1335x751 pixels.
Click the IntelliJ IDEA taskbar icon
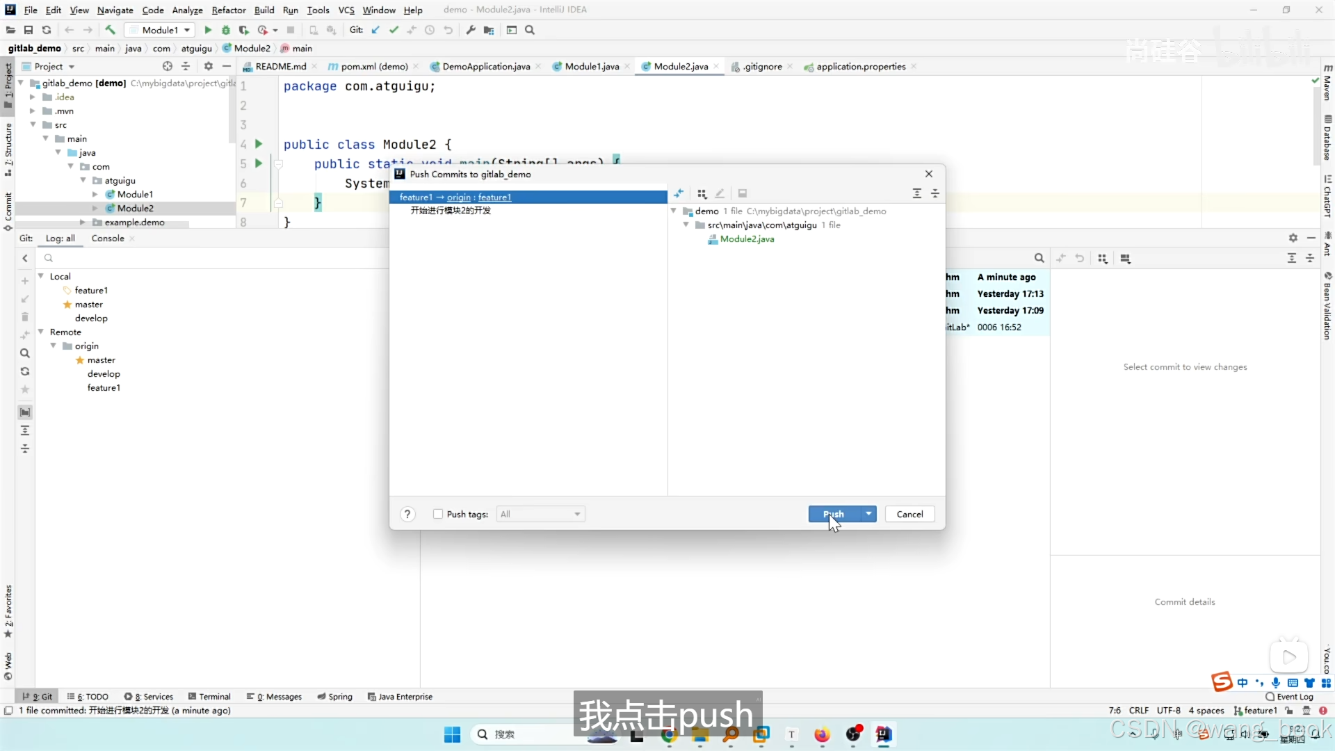coord(884,734)
